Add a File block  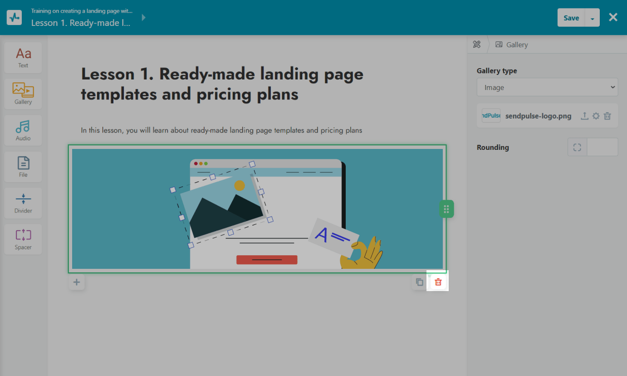pyautogui.click(x=23, y=167)
